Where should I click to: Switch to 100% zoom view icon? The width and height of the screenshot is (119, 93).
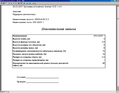point(4,3)
